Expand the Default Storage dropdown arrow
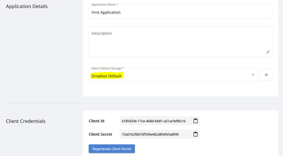 tap(253, 75)
